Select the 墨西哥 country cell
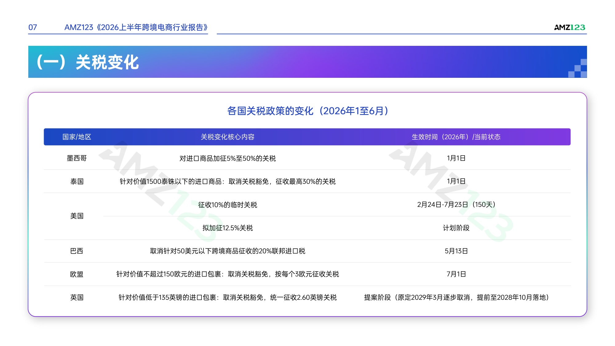This screenshot has height=346, width=615. (x=77, y=158)
